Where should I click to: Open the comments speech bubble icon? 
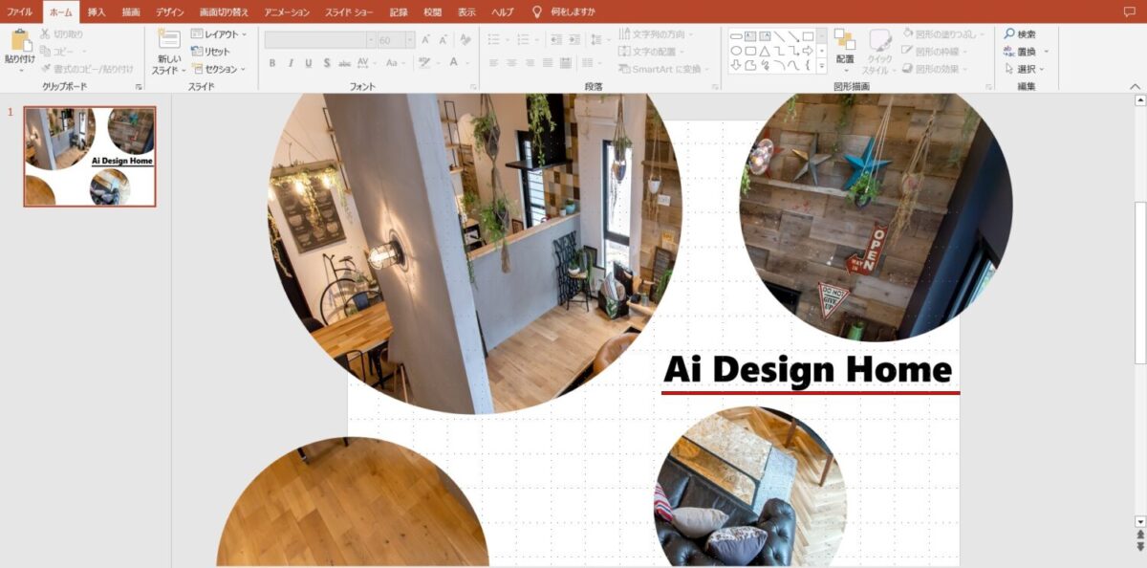tap(1130, 11)
